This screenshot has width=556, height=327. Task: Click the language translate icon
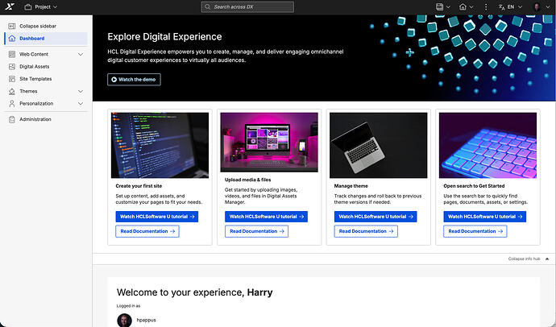point(501,6)
